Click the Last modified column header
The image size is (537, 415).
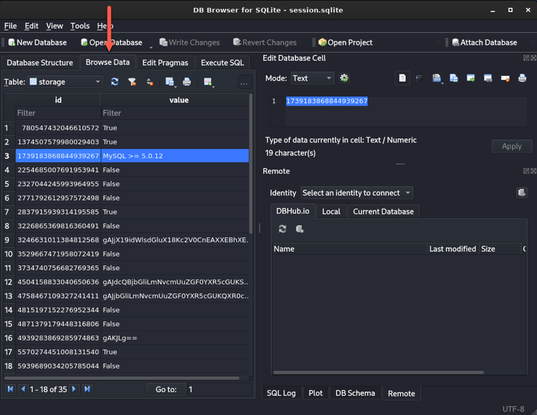click(453, 249)
